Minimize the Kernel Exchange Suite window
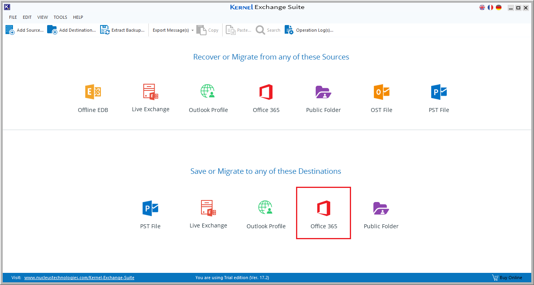534x285 pixels. click(x=511, y=8)
